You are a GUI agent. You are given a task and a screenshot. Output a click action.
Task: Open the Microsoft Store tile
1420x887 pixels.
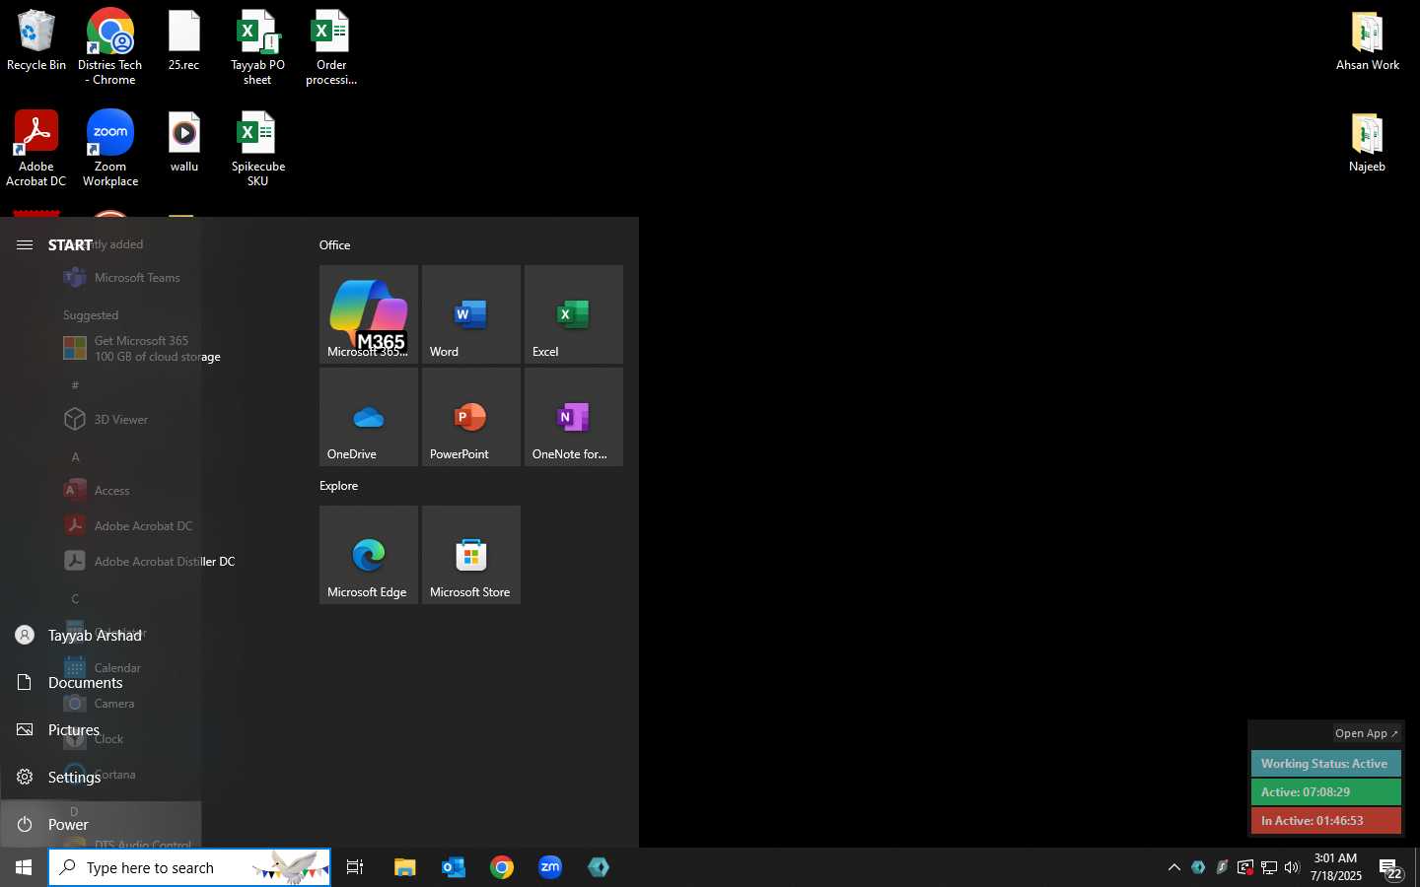coord(471,555)
